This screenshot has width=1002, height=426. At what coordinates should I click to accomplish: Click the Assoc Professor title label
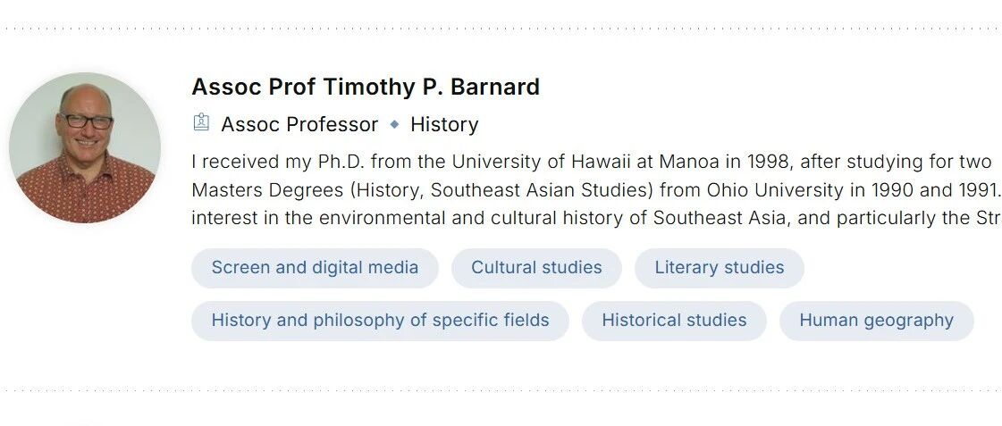(x=299, y=124)
